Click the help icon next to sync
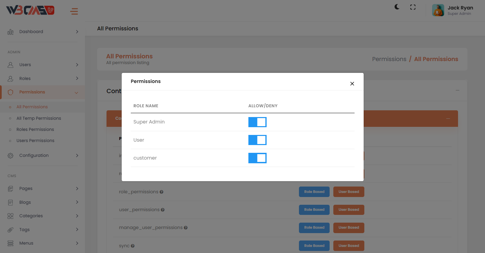Viewport: 485px width, 253px height. [x=133, y=246]
